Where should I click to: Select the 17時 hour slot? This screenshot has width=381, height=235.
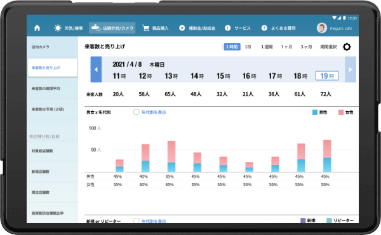tap(275, 76)
